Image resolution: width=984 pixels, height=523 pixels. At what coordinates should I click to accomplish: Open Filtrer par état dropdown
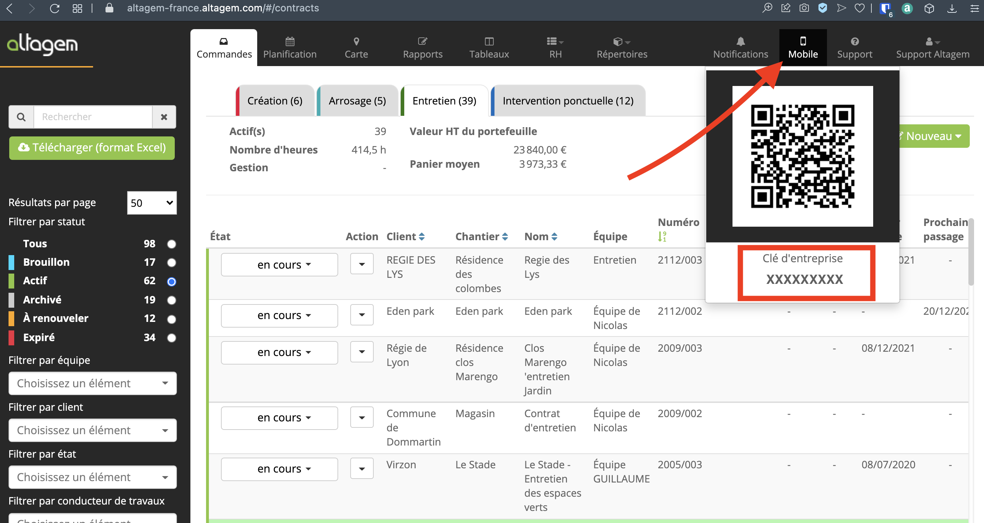[x=92, y=477]
